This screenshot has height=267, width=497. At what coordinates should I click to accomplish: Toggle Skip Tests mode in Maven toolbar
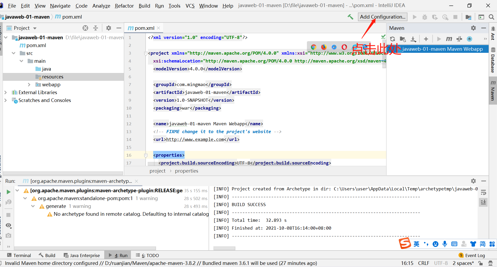pyautogui.click(x=470, y=39)
